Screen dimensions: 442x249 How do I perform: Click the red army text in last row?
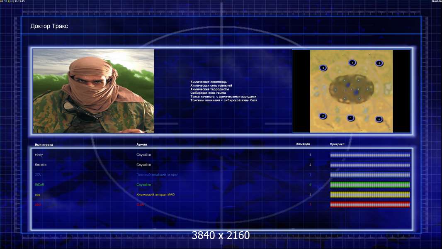point(141,205)
